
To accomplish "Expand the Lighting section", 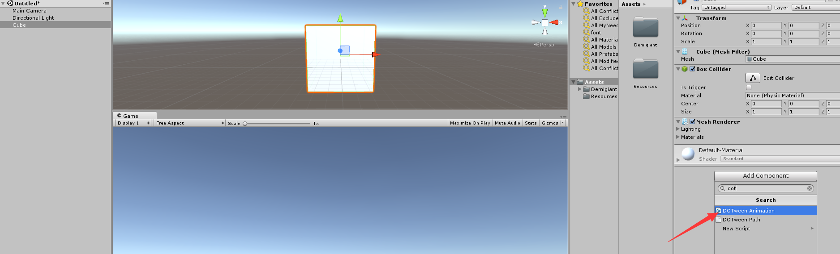I will click(677, 129).
